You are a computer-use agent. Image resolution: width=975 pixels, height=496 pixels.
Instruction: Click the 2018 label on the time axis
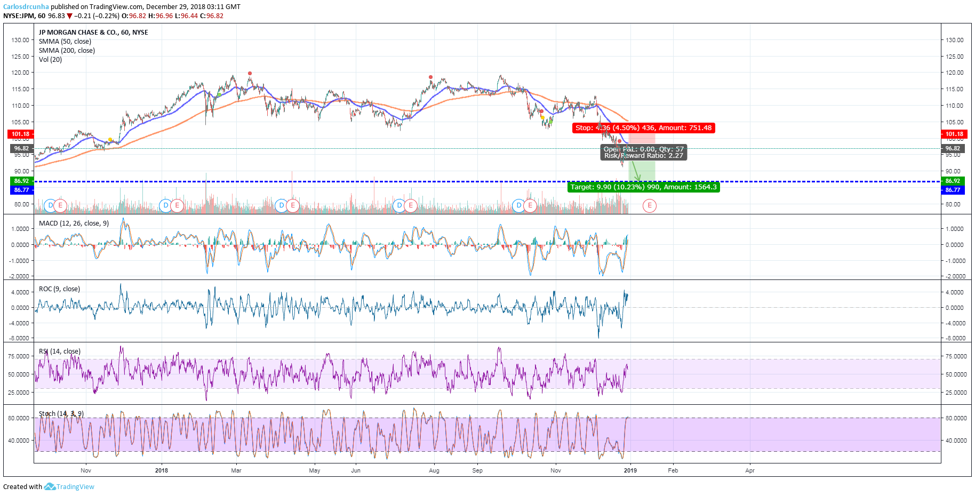coord(161,470)
